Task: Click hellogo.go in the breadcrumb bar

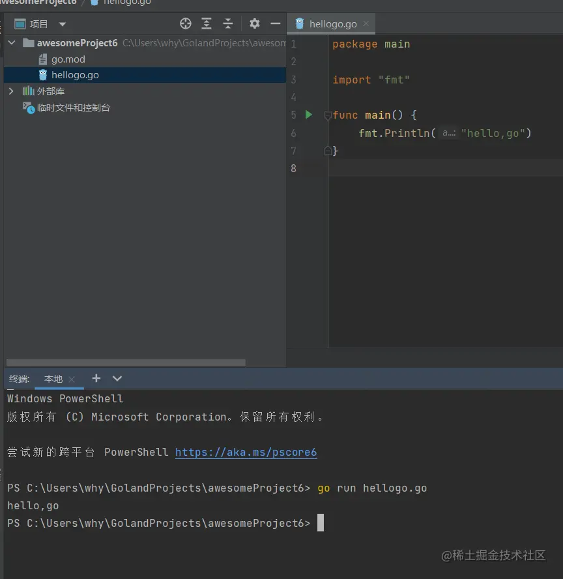Action: (127, 3)
